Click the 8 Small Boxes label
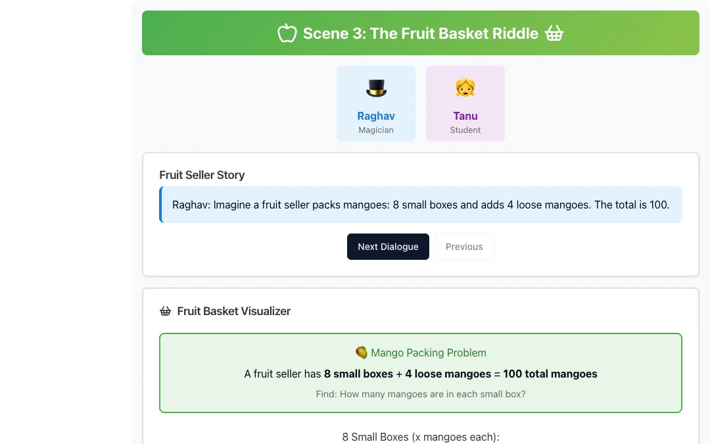Screen dimensions: 710x444 421,437
